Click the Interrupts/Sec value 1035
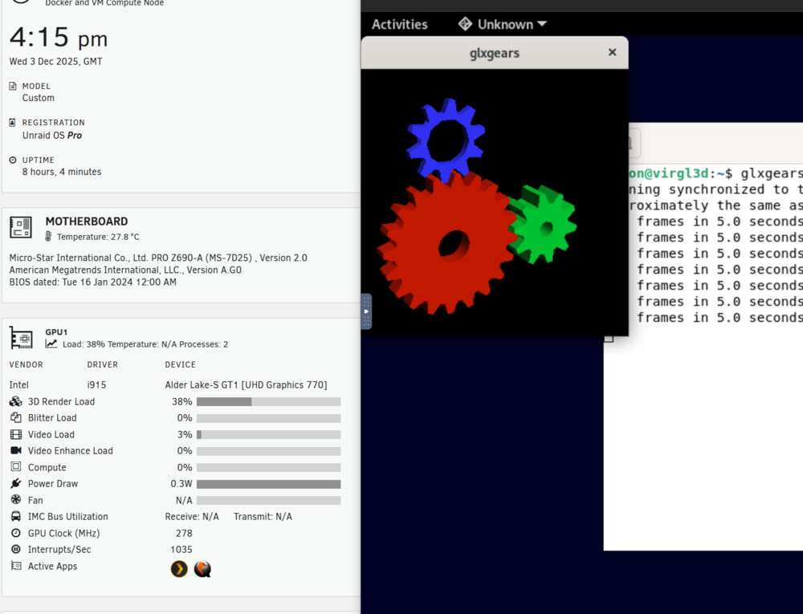Screen dimensions: 803x614 pyautogui.click(x=181, y=550)
